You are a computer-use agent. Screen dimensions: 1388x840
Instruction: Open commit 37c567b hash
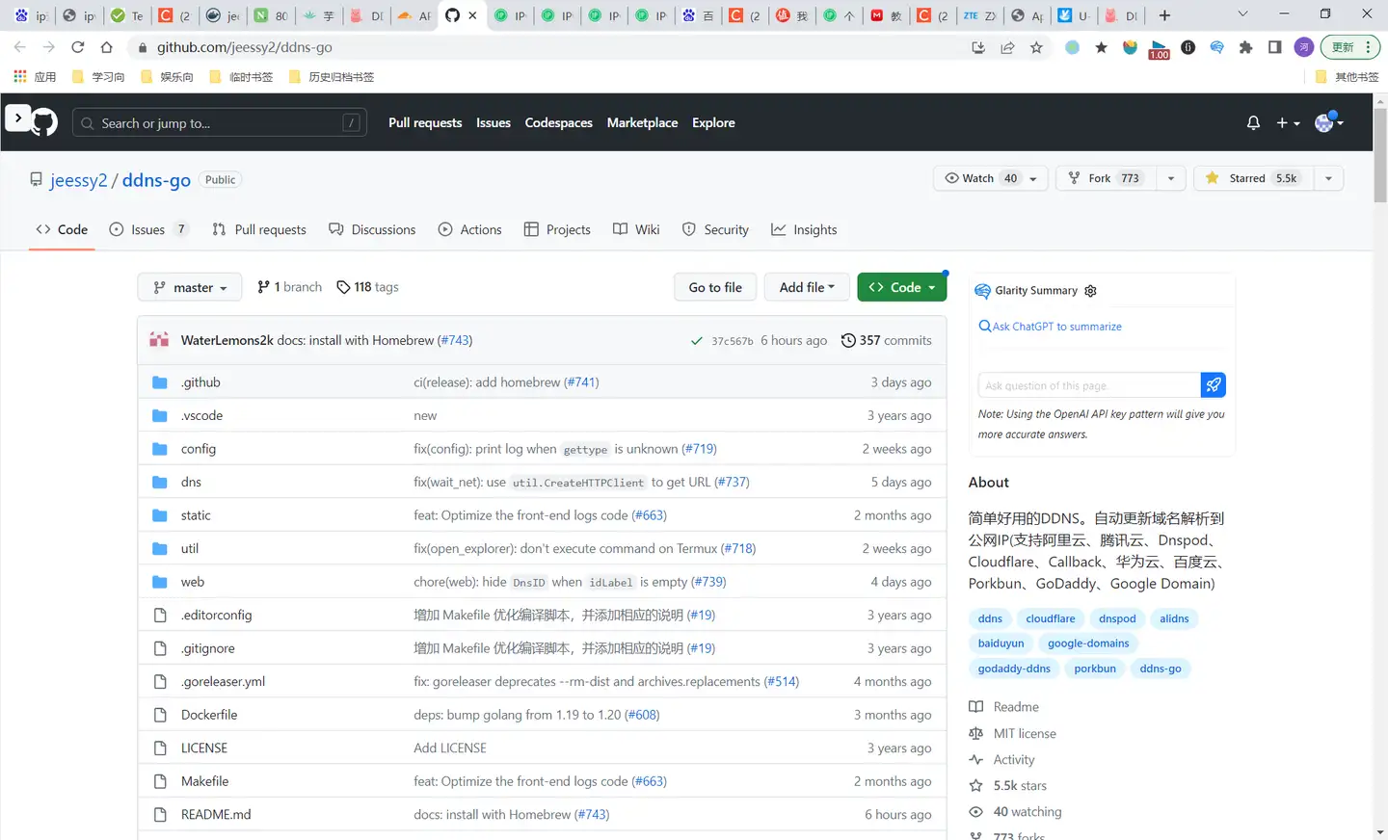click(733, 341)
